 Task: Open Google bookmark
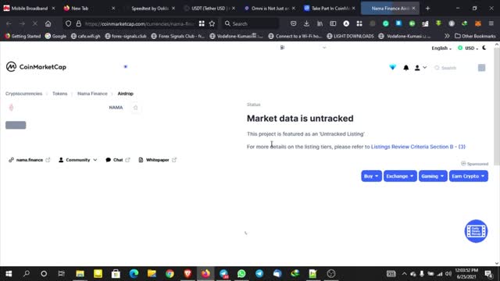(x=55, y=36)
